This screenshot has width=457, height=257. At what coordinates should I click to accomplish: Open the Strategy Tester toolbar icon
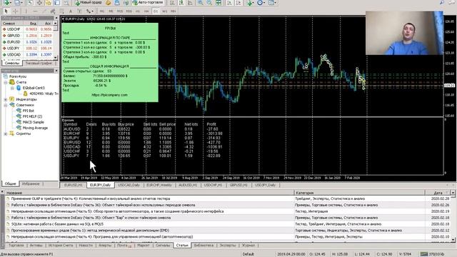point(66,3)
